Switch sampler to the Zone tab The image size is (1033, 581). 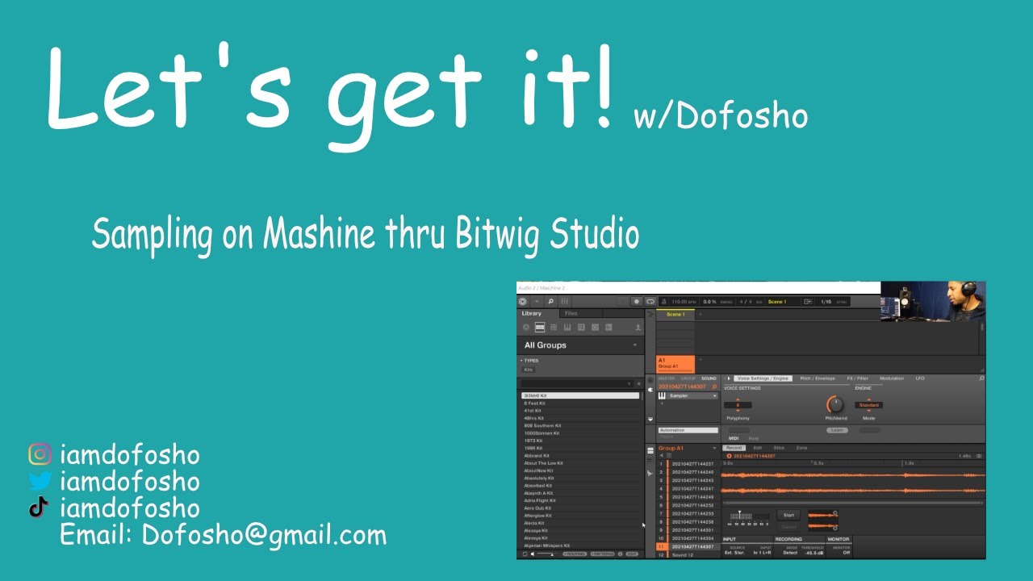pos(801,448)
